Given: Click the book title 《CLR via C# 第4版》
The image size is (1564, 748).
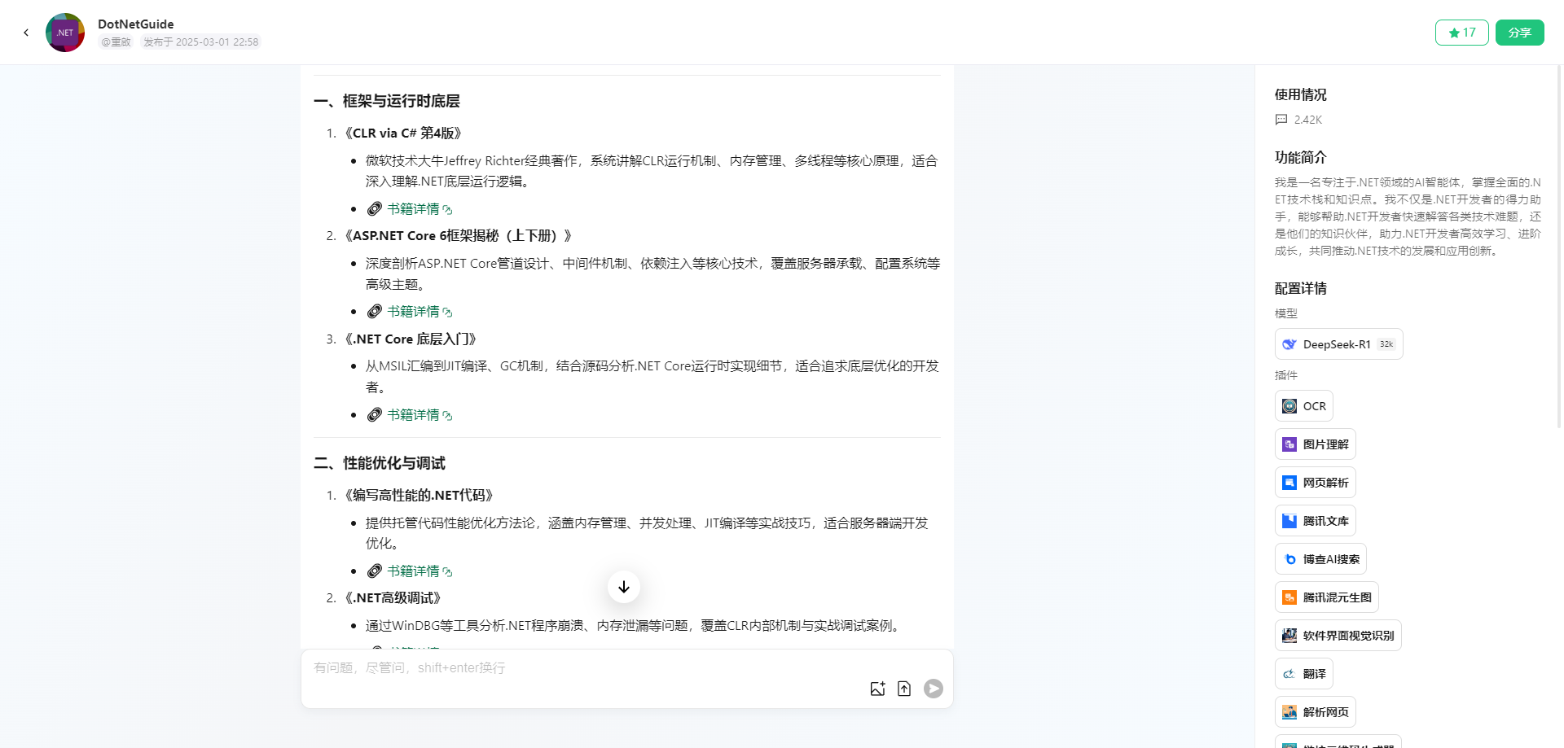Looking at the screenshot, I should coord(403,133).
